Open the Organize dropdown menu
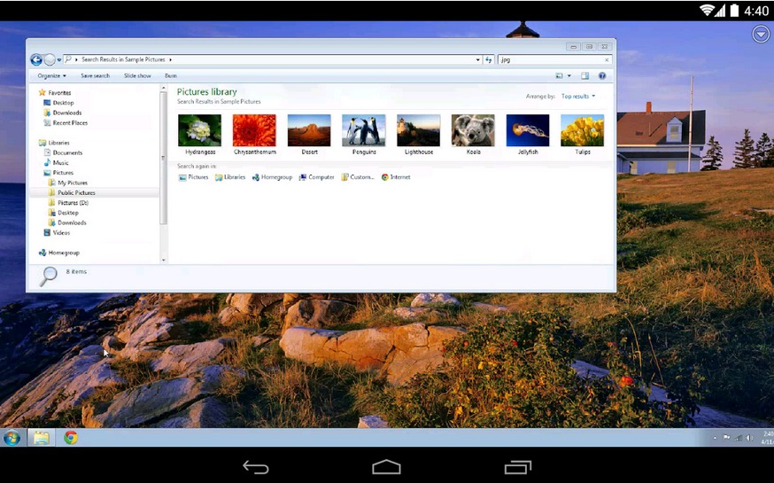This screenshot has height=483, width=774. (52, 76)
